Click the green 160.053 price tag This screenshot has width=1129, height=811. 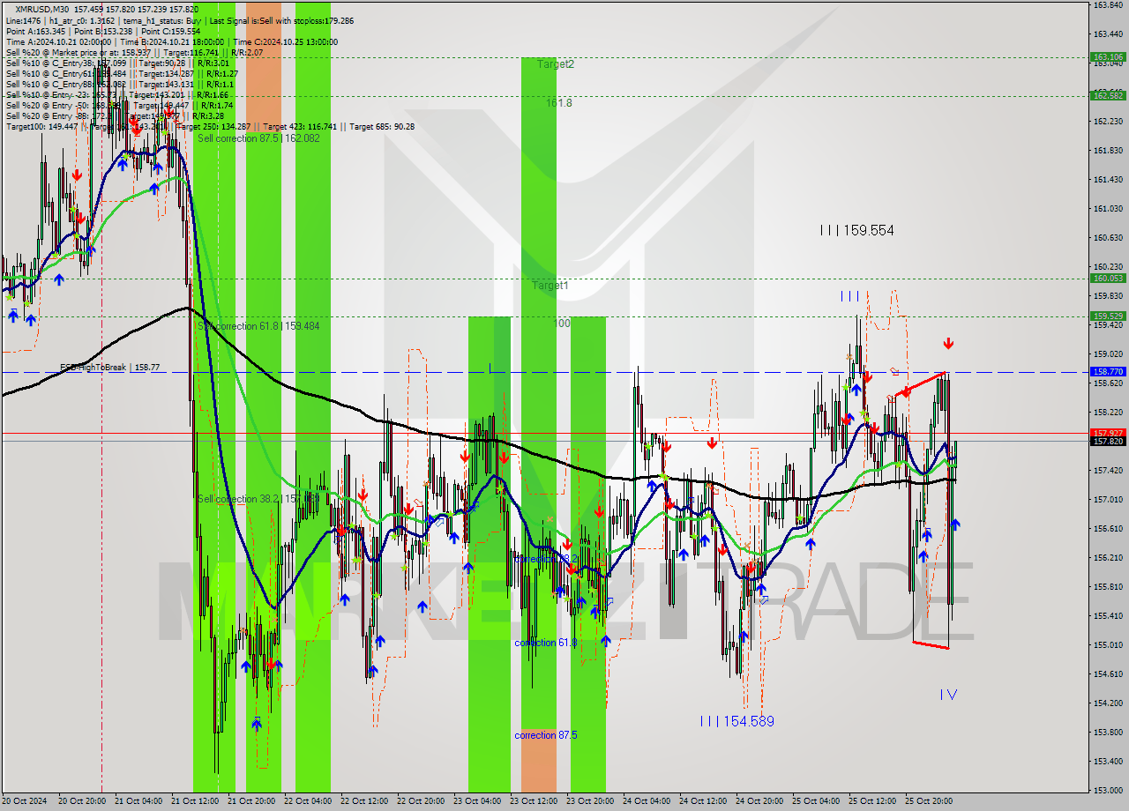pyautogui.click(x=1108, y=278)
